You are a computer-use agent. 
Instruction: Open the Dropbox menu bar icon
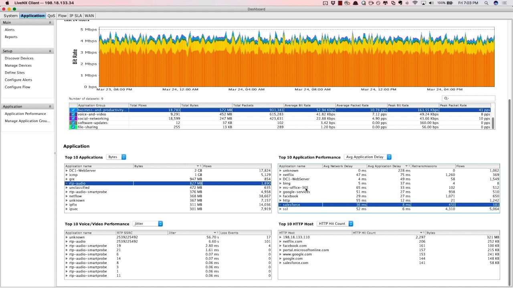(x=333, y=3)
